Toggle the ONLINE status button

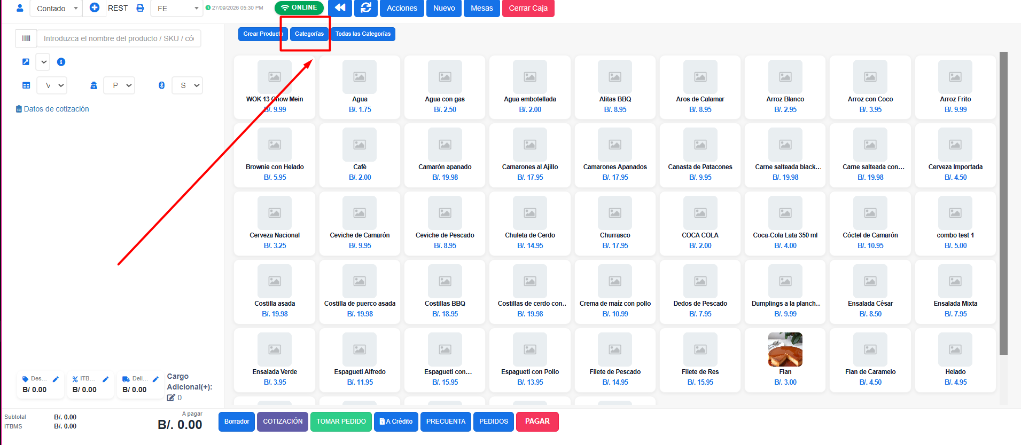coord(299,7)
